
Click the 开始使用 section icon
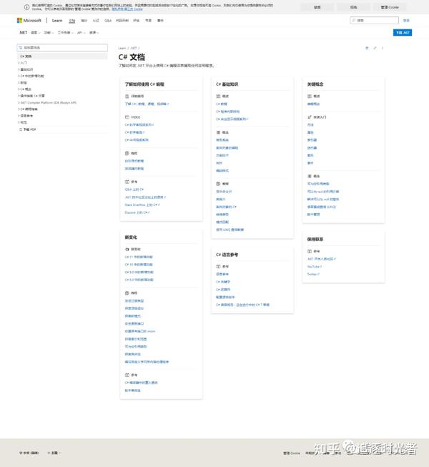click(127, 97)
